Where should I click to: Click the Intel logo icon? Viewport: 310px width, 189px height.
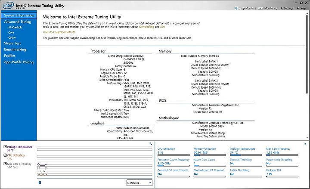[8, 6]
